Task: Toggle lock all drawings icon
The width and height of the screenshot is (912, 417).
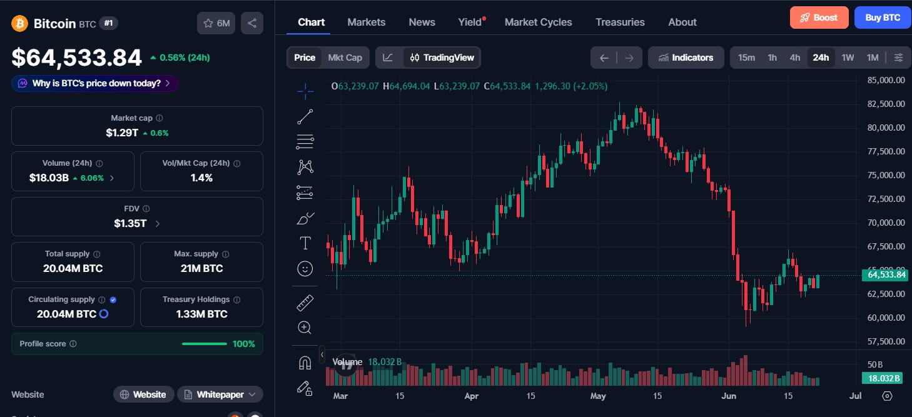Action: (x=305, y=388)
